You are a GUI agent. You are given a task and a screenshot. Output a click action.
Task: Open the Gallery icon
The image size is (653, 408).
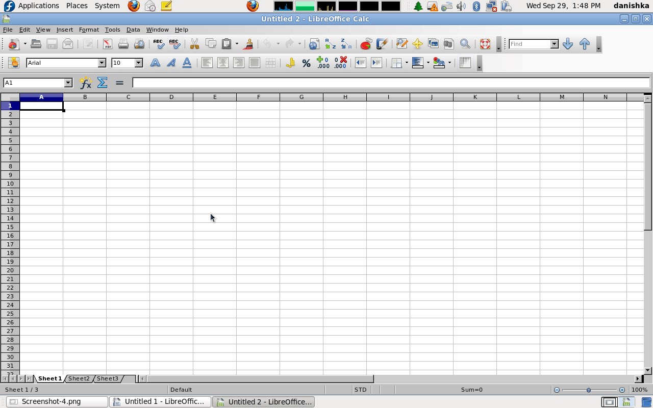[x=433, y=44]
